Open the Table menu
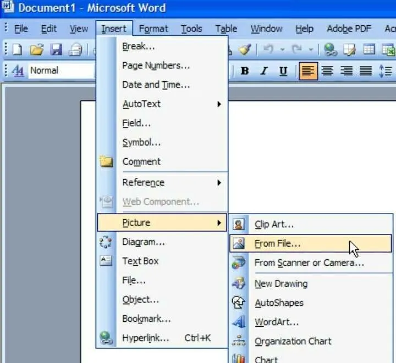Viewport: 396px width, 363px height. [x=226, y=29]
